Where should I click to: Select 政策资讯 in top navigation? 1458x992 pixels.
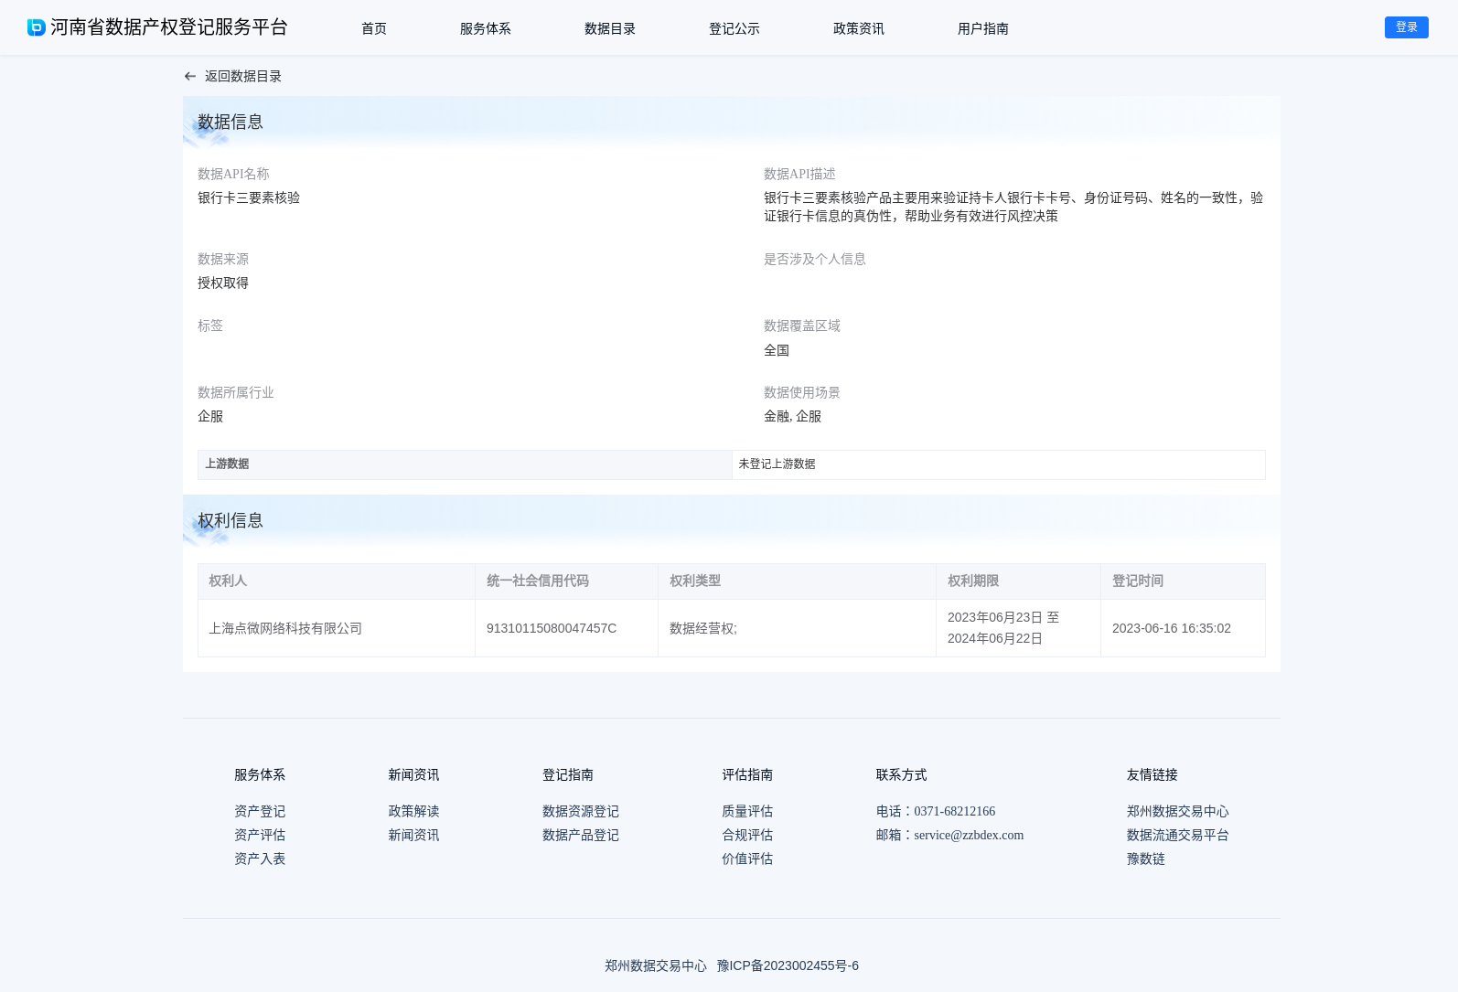click(859, 28)
